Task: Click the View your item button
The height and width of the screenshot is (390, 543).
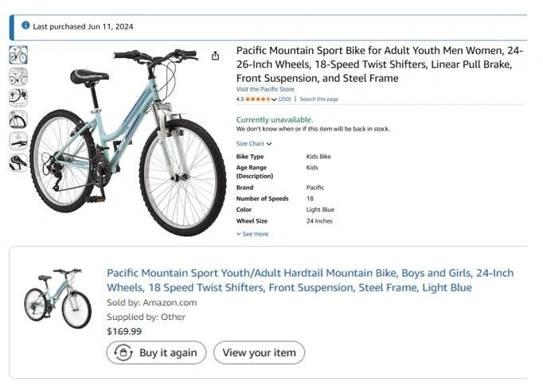Action: tap(259, 353)
